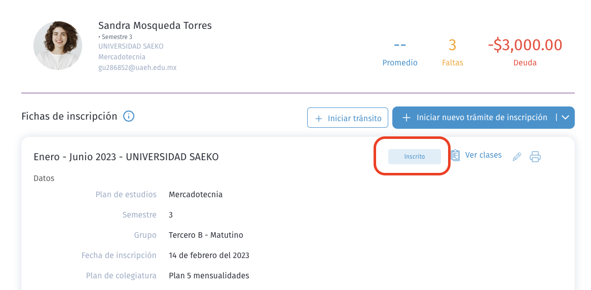Click the student name Sandra Mosqueda Torres
Screen dimensions: 591x290
click(x=155, y=26)
